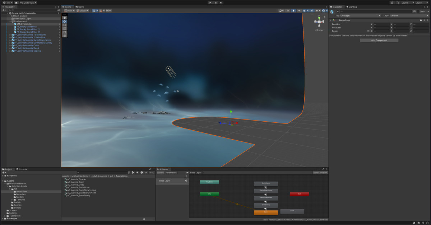
Task: Click the Play button
Action: click(x=210, y=3)
